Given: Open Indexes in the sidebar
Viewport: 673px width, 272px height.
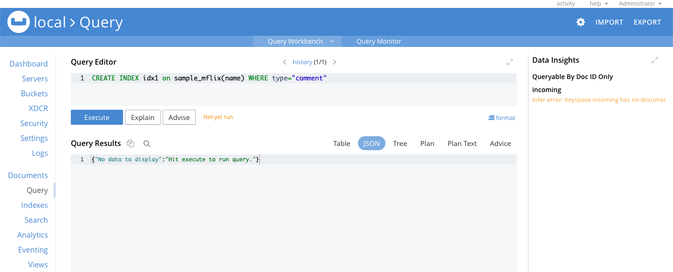Looking at the screenshot, I should click(x=34, y=205).
